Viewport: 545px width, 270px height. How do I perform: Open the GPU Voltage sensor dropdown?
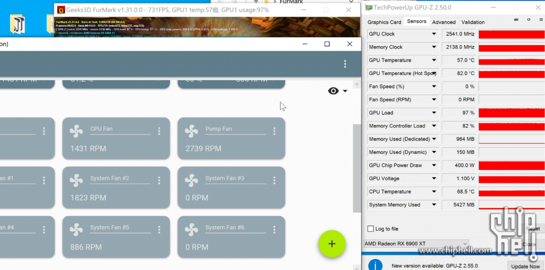click(x=434, y=178)
